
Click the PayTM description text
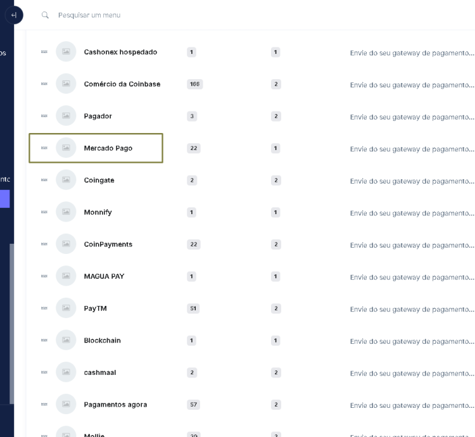pyautogui.click(x=412, y=309)
